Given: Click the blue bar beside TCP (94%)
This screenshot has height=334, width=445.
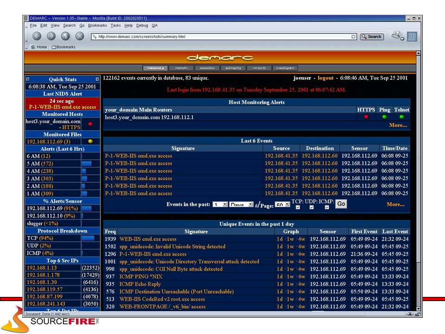Looking at the screenshot, I should tap(88, 238).
